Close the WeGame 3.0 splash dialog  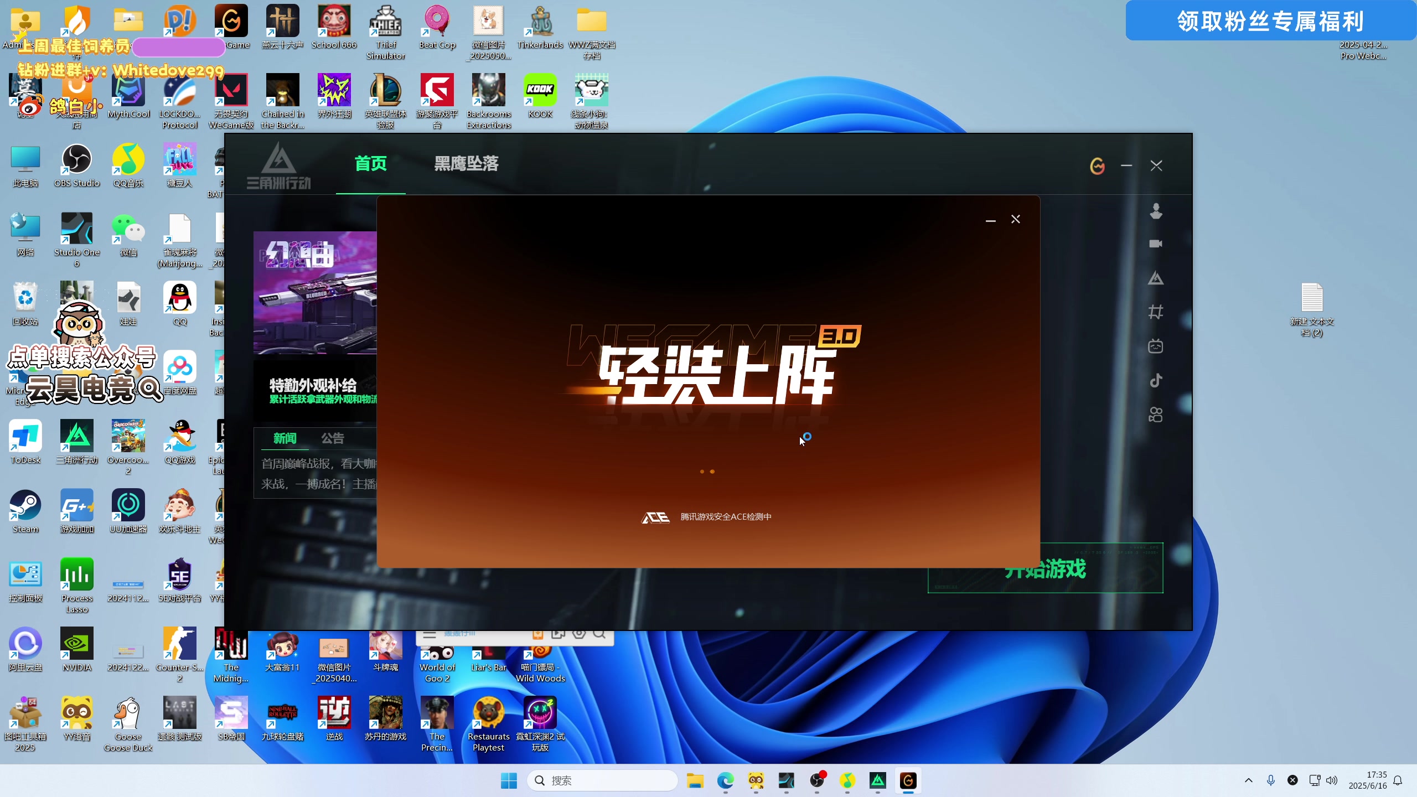coord(1016,220)
